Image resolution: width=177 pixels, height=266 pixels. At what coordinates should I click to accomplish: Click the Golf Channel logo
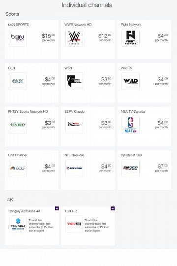[x=18, y=168]
